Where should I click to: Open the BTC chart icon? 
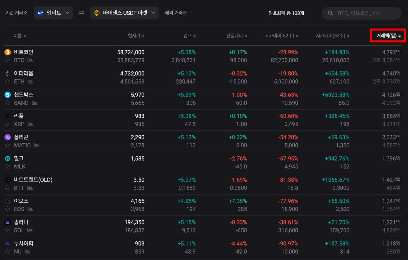(30, 60)
